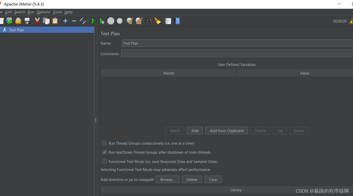Enable Run Thread Groups consecutively checkbox

[x=104, y=143]
